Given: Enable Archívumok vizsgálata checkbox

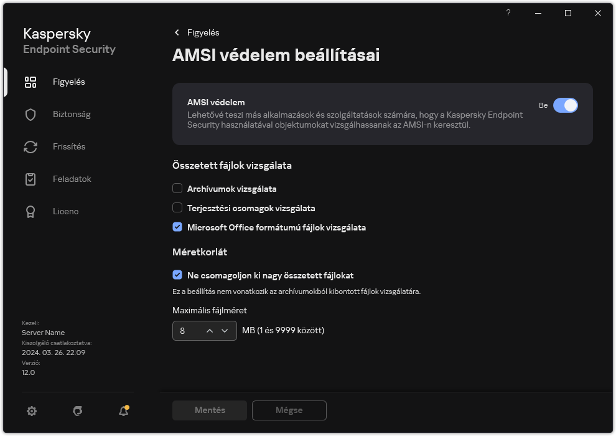Looking at the screenshot, I should click(x=177, y=188).
